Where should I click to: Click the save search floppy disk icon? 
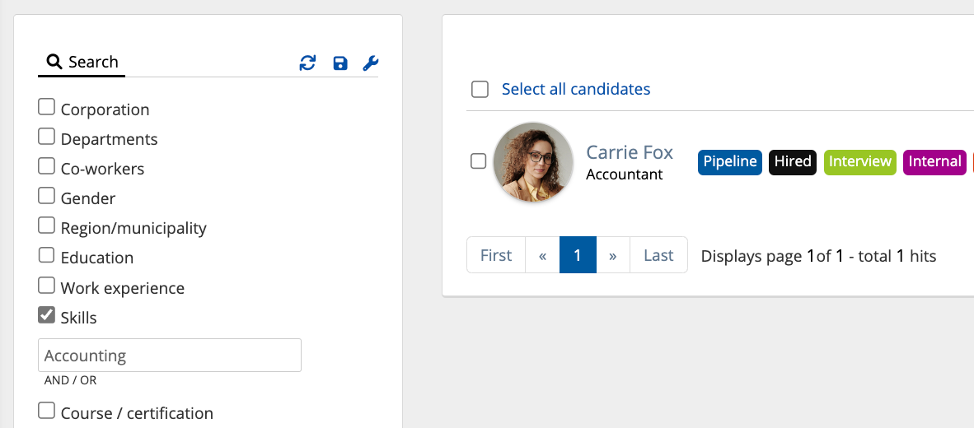339,63
